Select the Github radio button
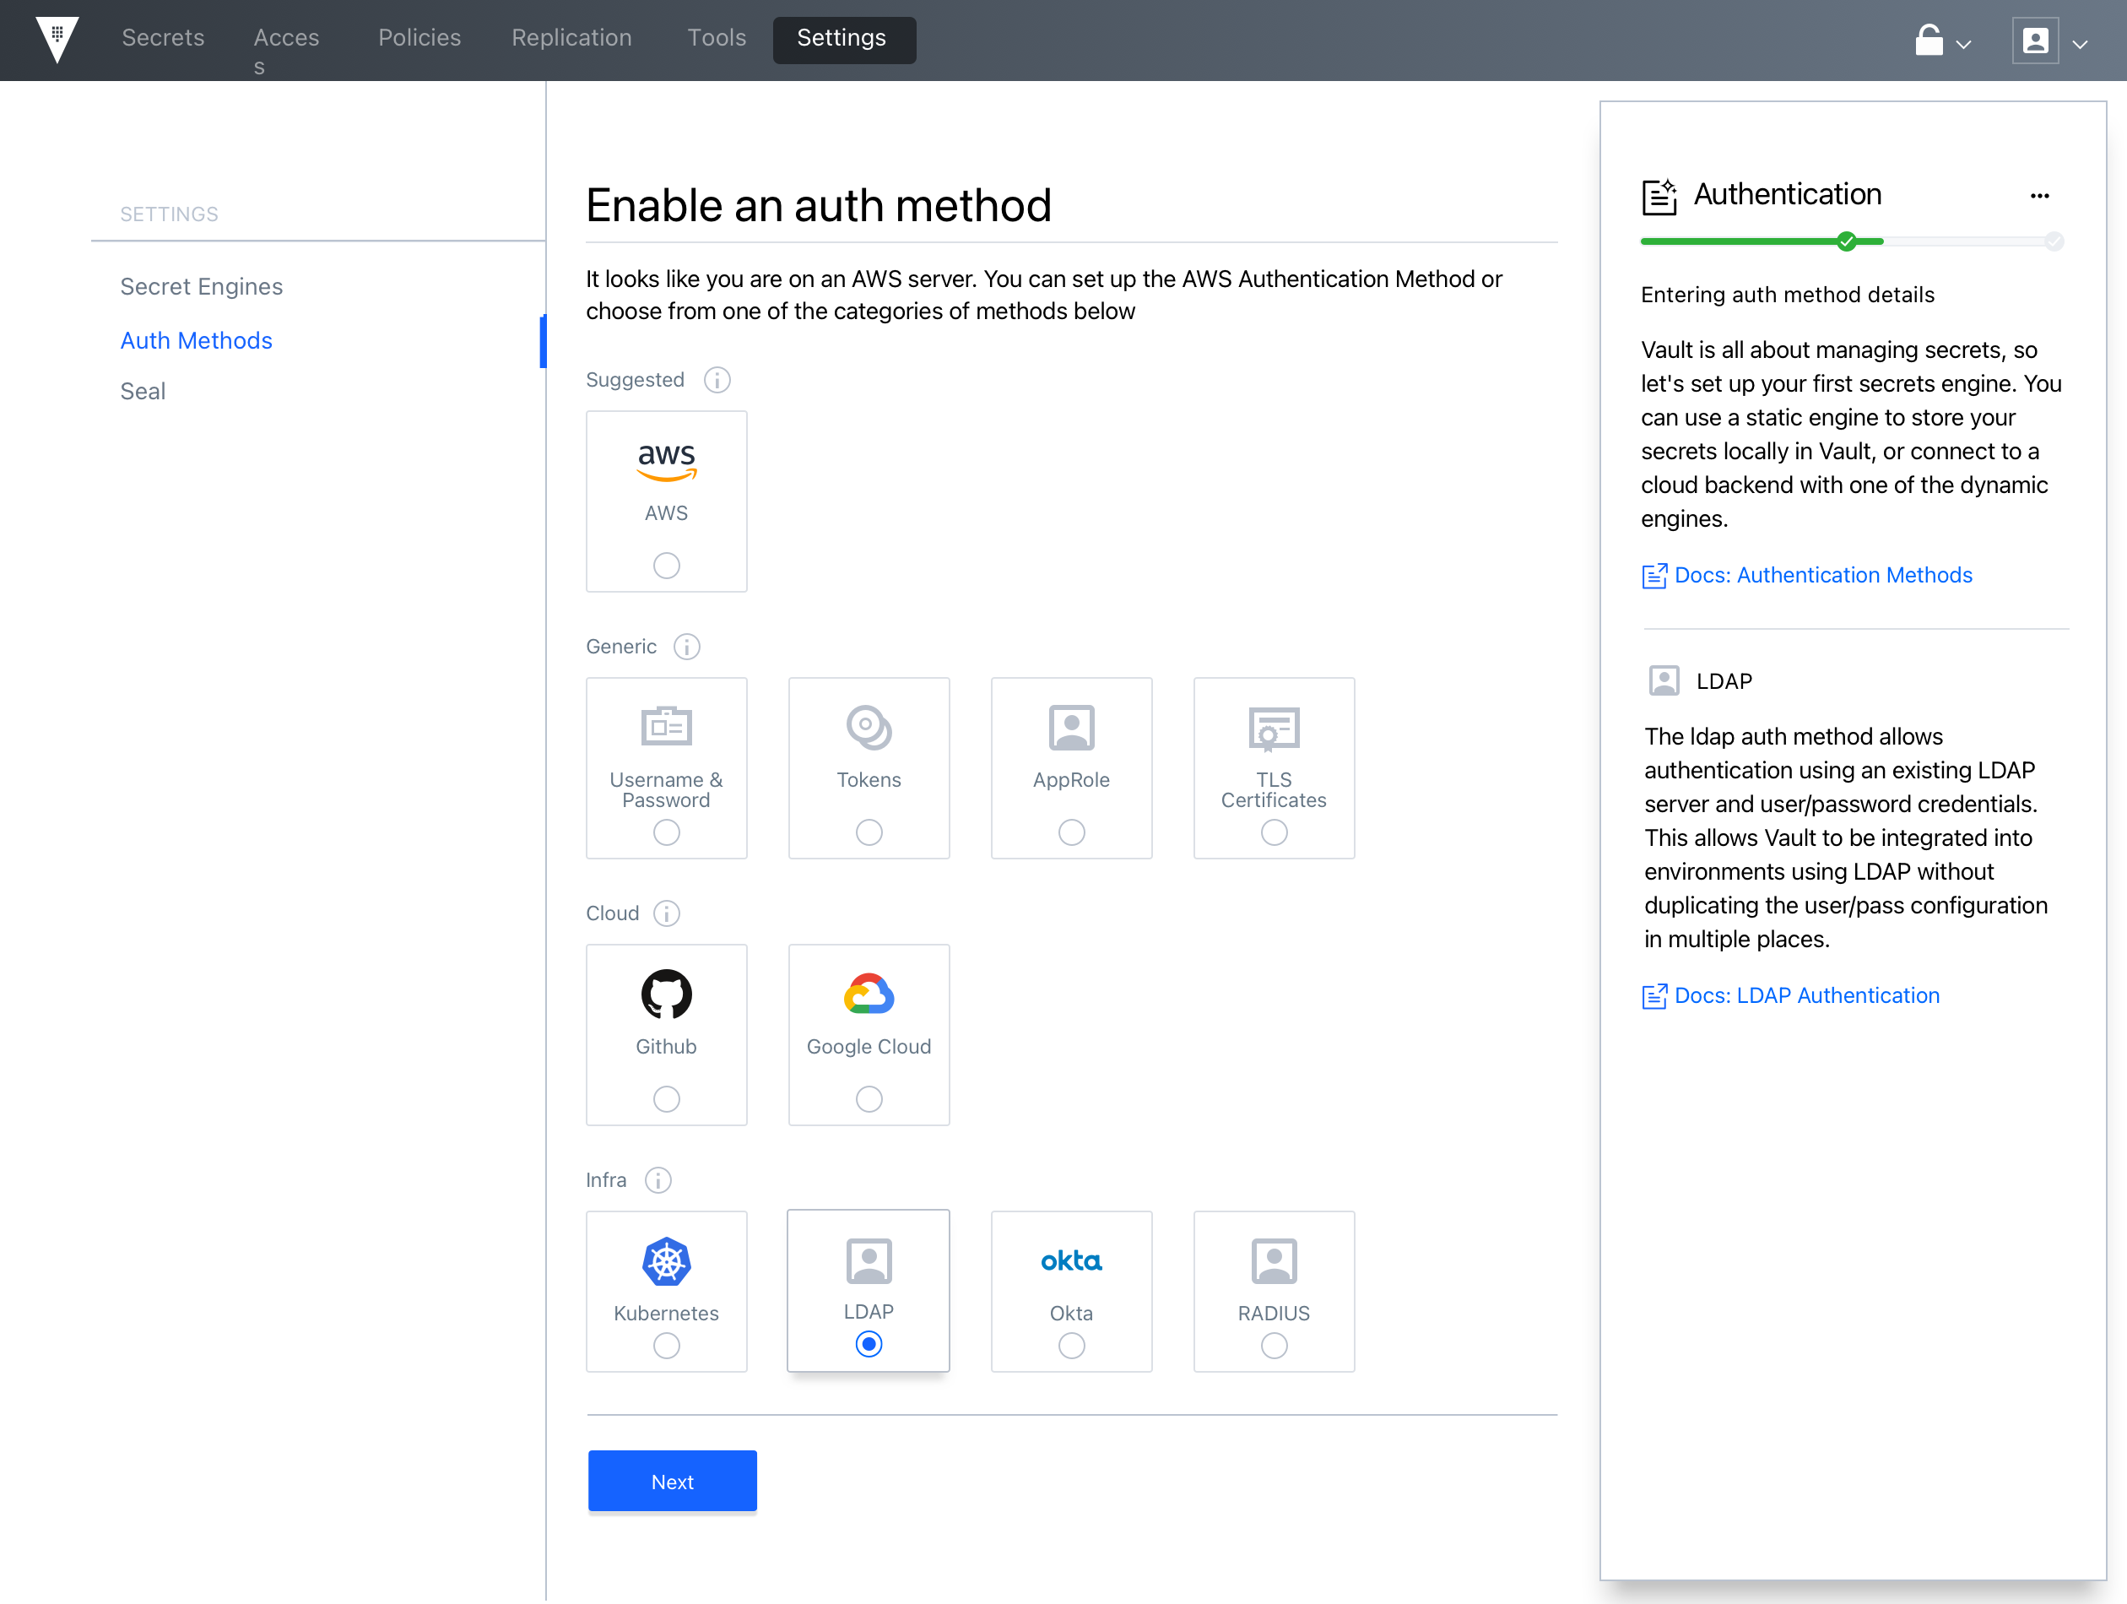Viewport: 2127px width, 1604px height. pos(666,1098)
